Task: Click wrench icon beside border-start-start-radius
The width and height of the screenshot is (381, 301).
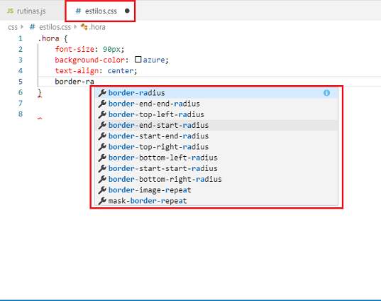Action: (x=102, y=168)
